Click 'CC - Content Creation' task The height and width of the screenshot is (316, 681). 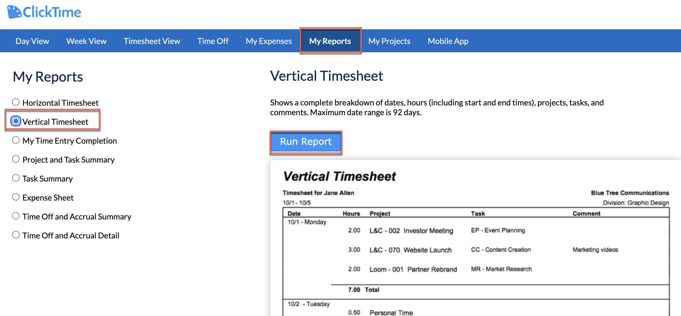coord(501,250)
